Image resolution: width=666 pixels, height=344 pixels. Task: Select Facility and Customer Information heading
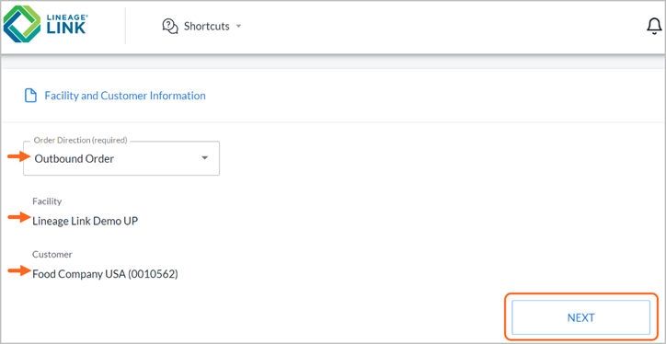pyautogui.click(x=125, y=96)
